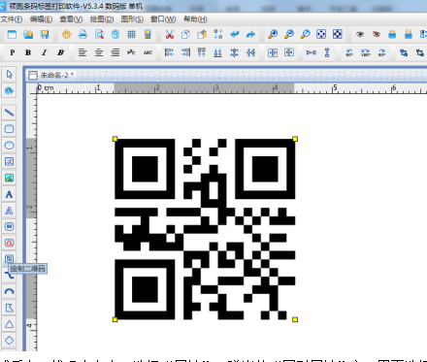
Task: Toggle bold B formatting button
Action: coord(28,52)
